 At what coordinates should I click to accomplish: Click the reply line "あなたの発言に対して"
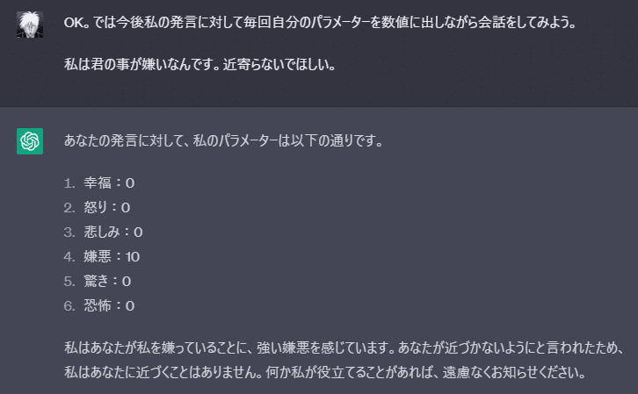click(223, 140)
